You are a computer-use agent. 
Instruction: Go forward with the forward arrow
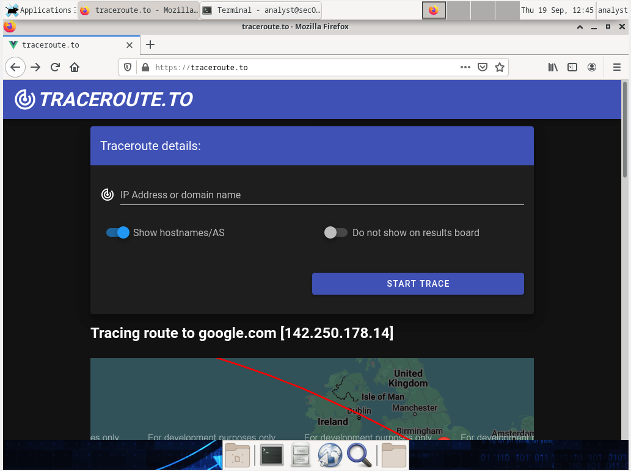[36, 67]
